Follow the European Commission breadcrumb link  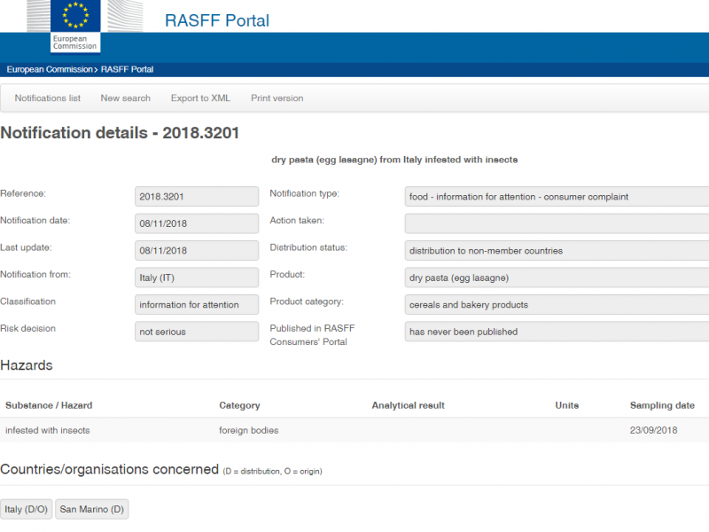coord(50,69)
